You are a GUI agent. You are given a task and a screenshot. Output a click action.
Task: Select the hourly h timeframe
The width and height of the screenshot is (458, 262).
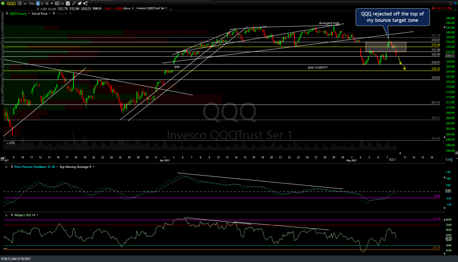tap(38, 3)
